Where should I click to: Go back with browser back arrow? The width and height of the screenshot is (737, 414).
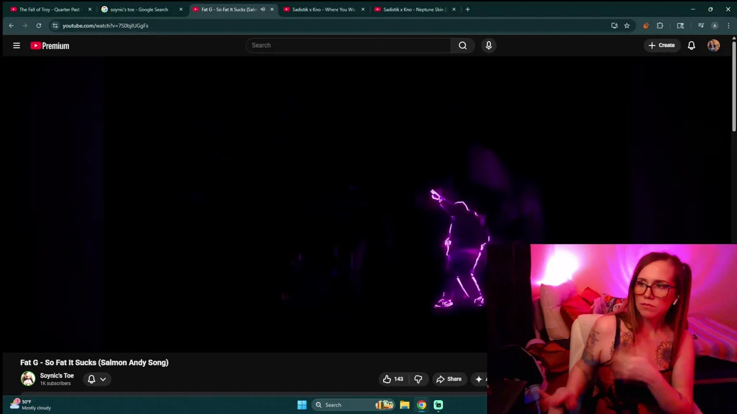pyautogui.click(x=11, y=25)
